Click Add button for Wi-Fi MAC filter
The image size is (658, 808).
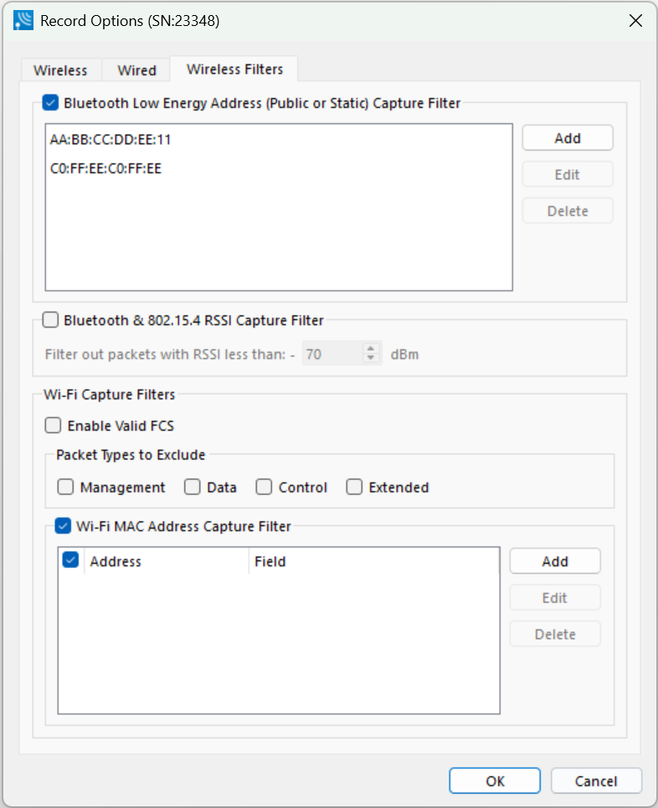click(x=555, y=561)
